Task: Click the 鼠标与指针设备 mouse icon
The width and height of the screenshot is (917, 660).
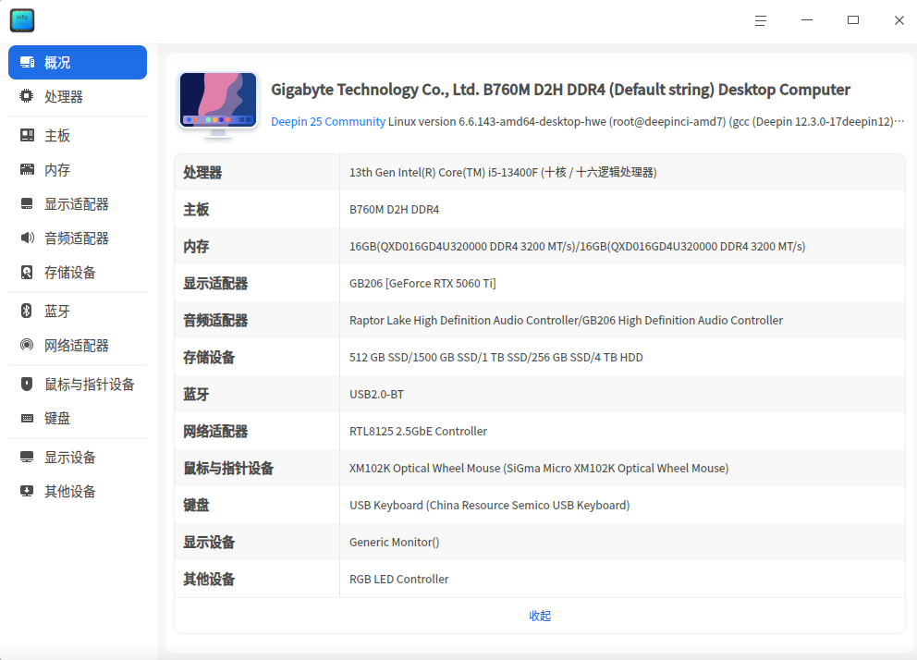Action: pyautogui.click(x=27, y=384)
